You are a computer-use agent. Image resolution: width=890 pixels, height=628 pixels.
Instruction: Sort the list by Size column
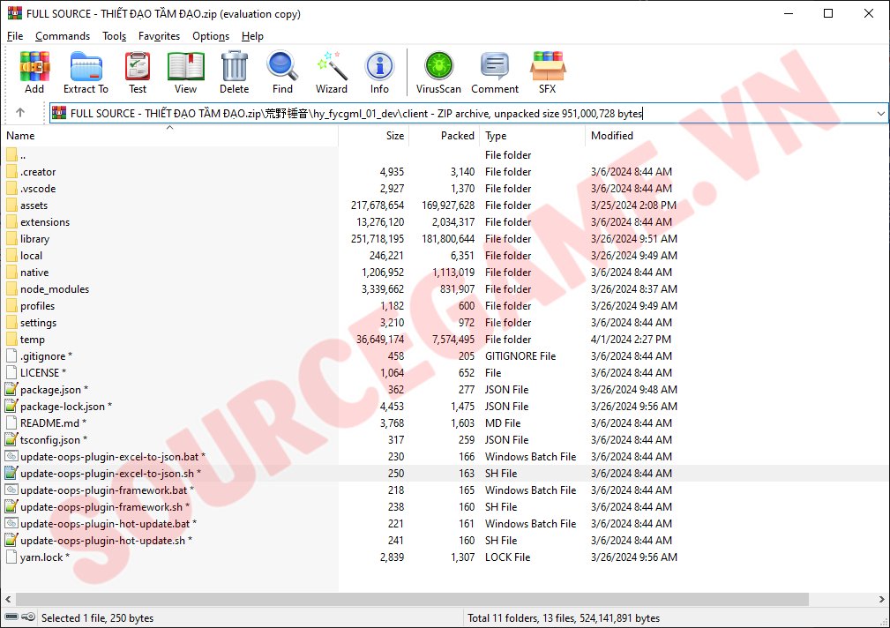pyautogui.click(x=394, y=136)
